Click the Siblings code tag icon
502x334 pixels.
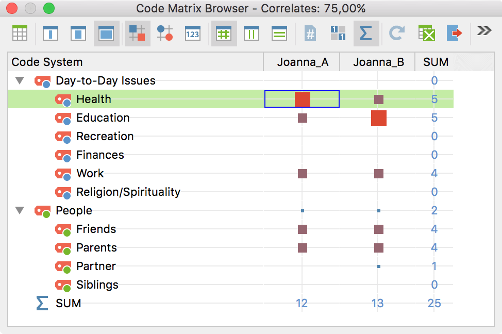[x=63, y=286]
